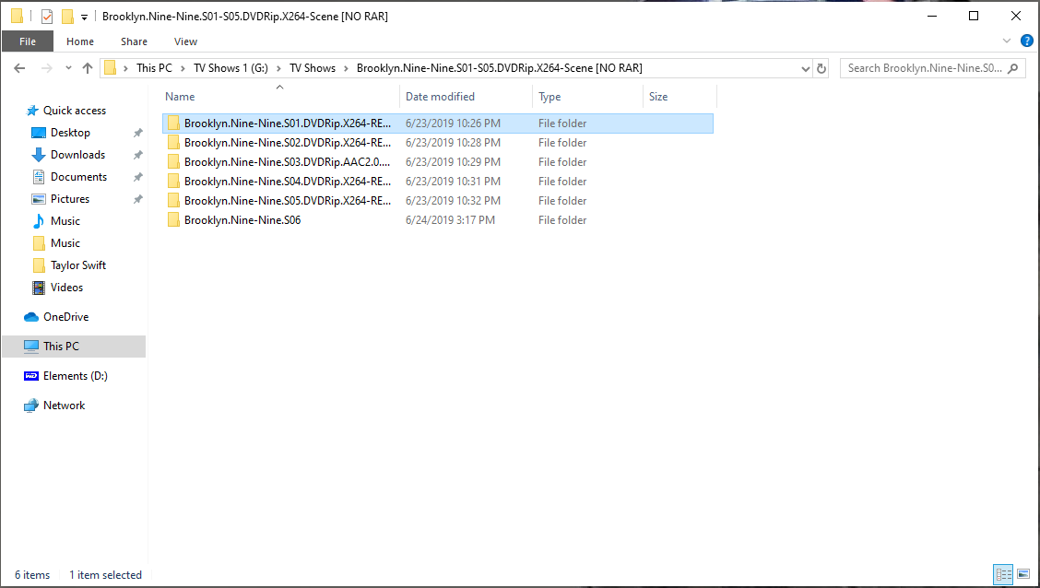Click the 6/24/2019 3:17 PM date cell
1040x588 pixels.
(450, 219)
